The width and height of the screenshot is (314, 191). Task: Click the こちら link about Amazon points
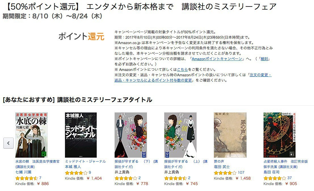point(182,70)
